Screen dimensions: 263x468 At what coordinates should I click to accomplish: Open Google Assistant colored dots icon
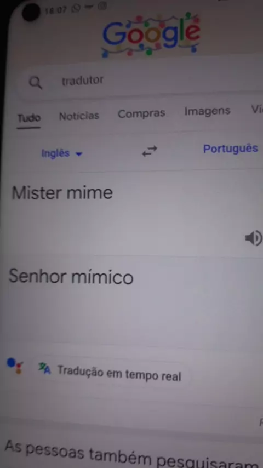(x=15, y=366)
